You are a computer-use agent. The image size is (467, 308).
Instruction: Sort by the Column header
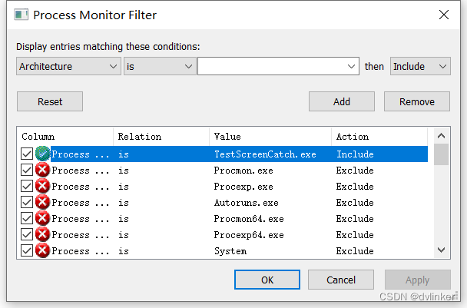point(65,137)
